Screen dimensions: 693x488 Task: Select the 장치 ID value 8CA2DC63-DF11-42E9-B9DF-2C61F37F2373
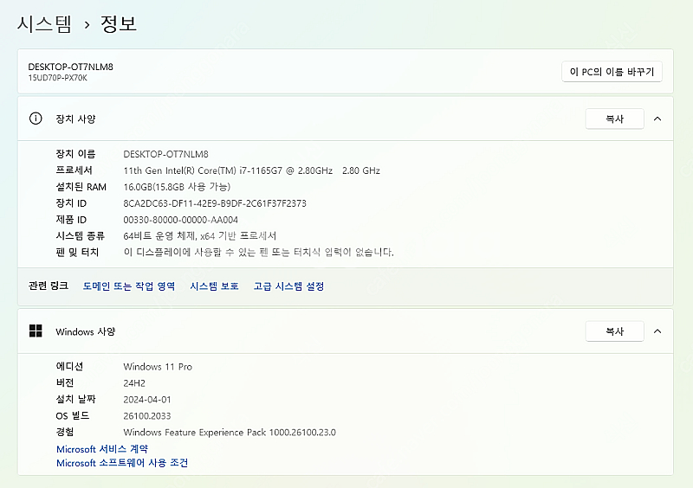point(215,203)
